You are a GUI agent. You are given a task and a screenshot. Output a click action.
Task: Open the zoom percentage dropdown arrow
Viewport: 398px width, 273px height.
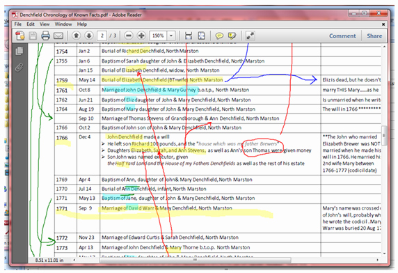tap(171, 36)
